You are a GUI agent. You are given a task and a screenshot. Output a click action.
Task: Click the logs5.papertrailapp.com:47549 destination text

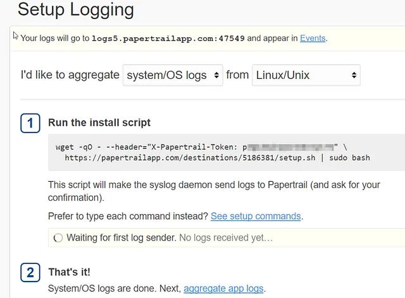click(168, 39)
